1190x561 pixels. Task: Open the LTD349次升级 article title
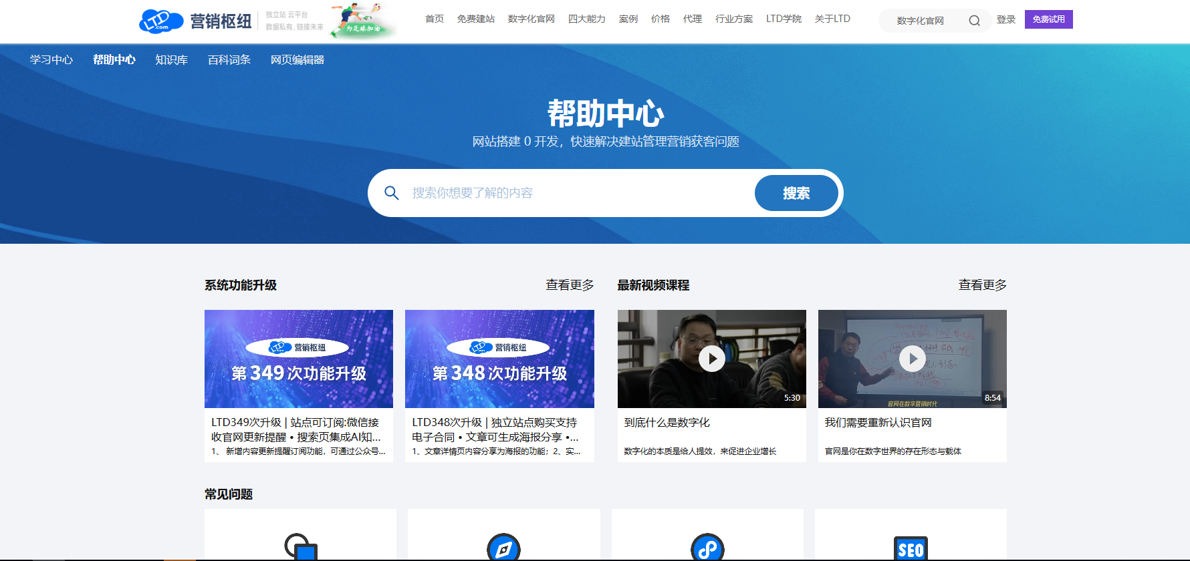coord(296,429)
